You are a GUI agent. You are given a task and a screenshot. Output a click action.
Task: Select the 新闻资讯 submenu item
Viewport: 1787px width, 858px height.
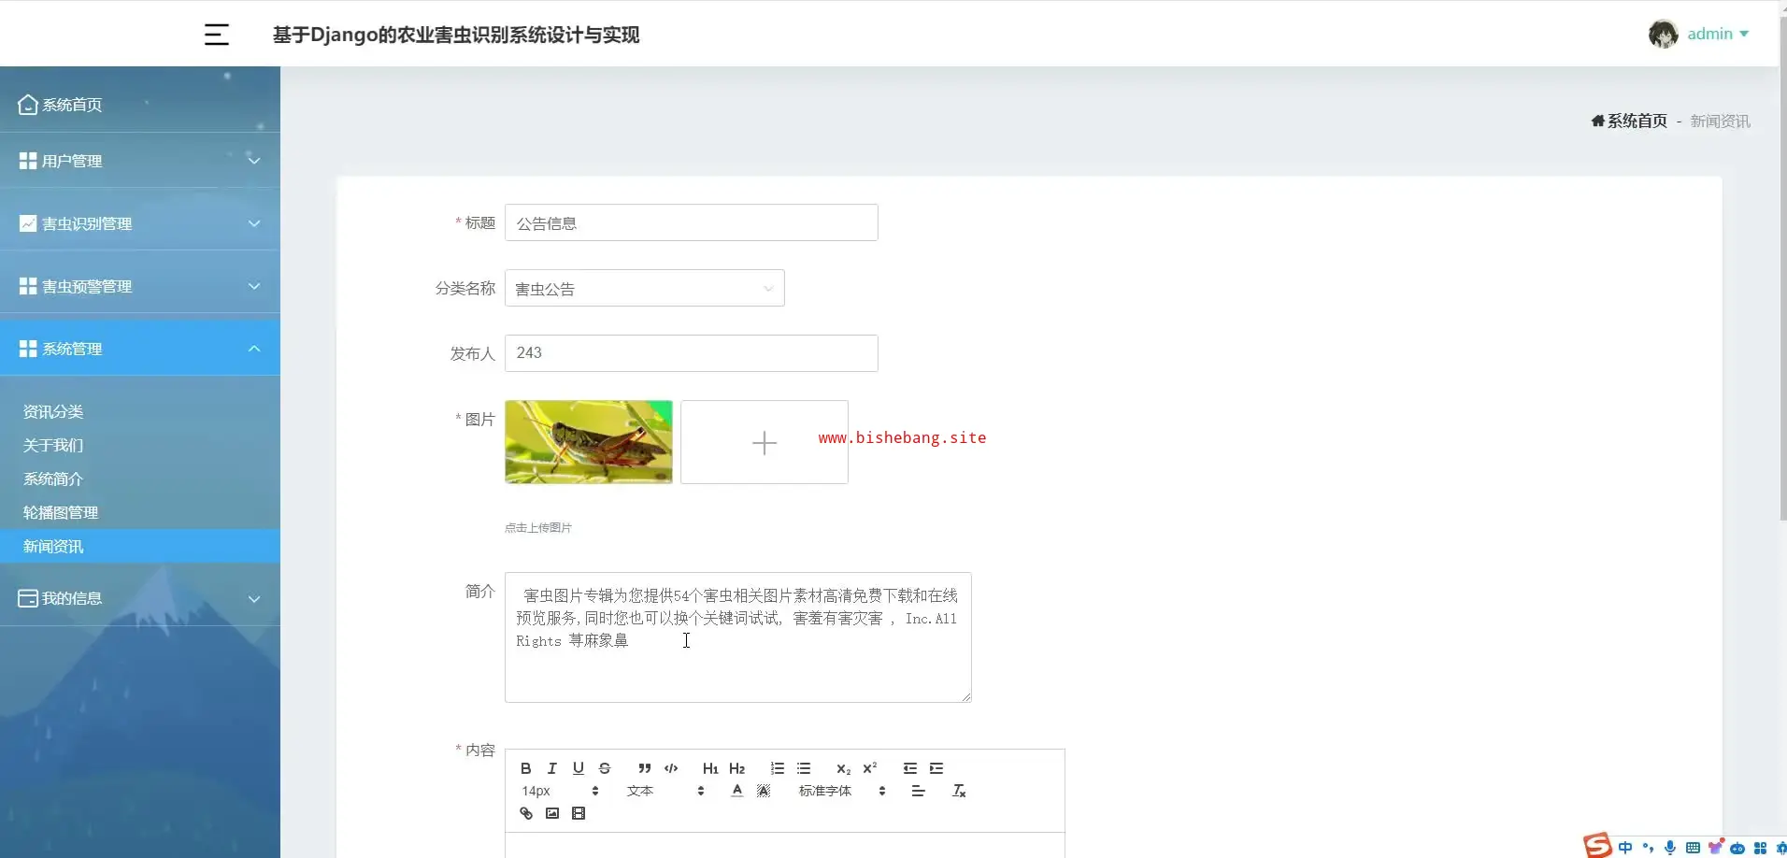click(x=140, y=546)
